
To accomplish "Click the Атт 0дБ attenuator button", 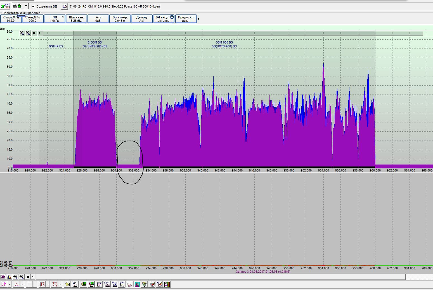I will tap(98, 19).
